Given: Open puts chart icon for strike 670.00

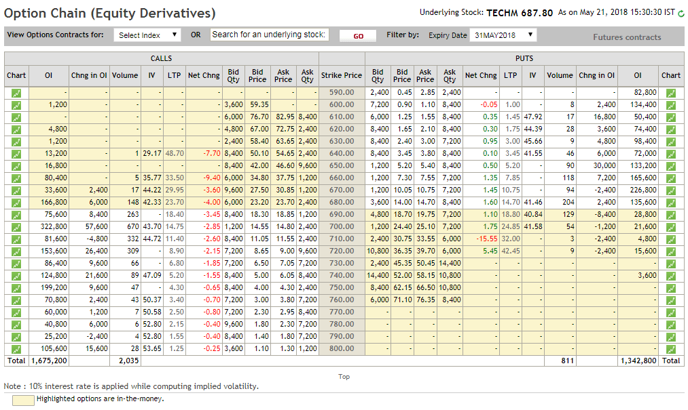Looking at the screenshot, I should point(671,190).
